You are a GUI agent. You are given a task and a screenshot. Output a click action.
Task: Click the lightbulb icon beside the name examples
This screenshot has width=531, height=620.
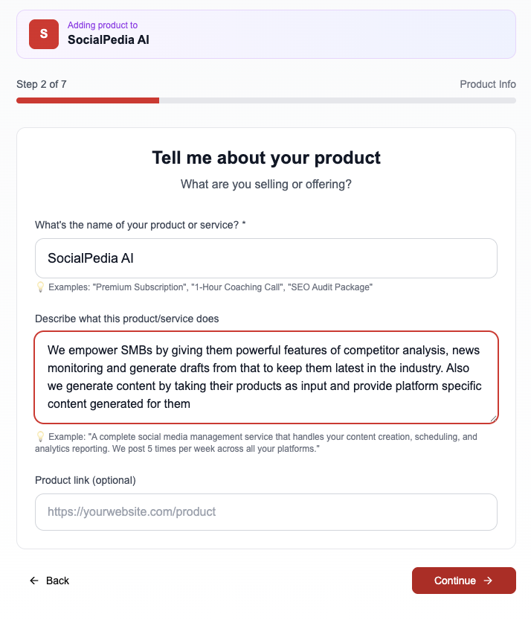39,287
